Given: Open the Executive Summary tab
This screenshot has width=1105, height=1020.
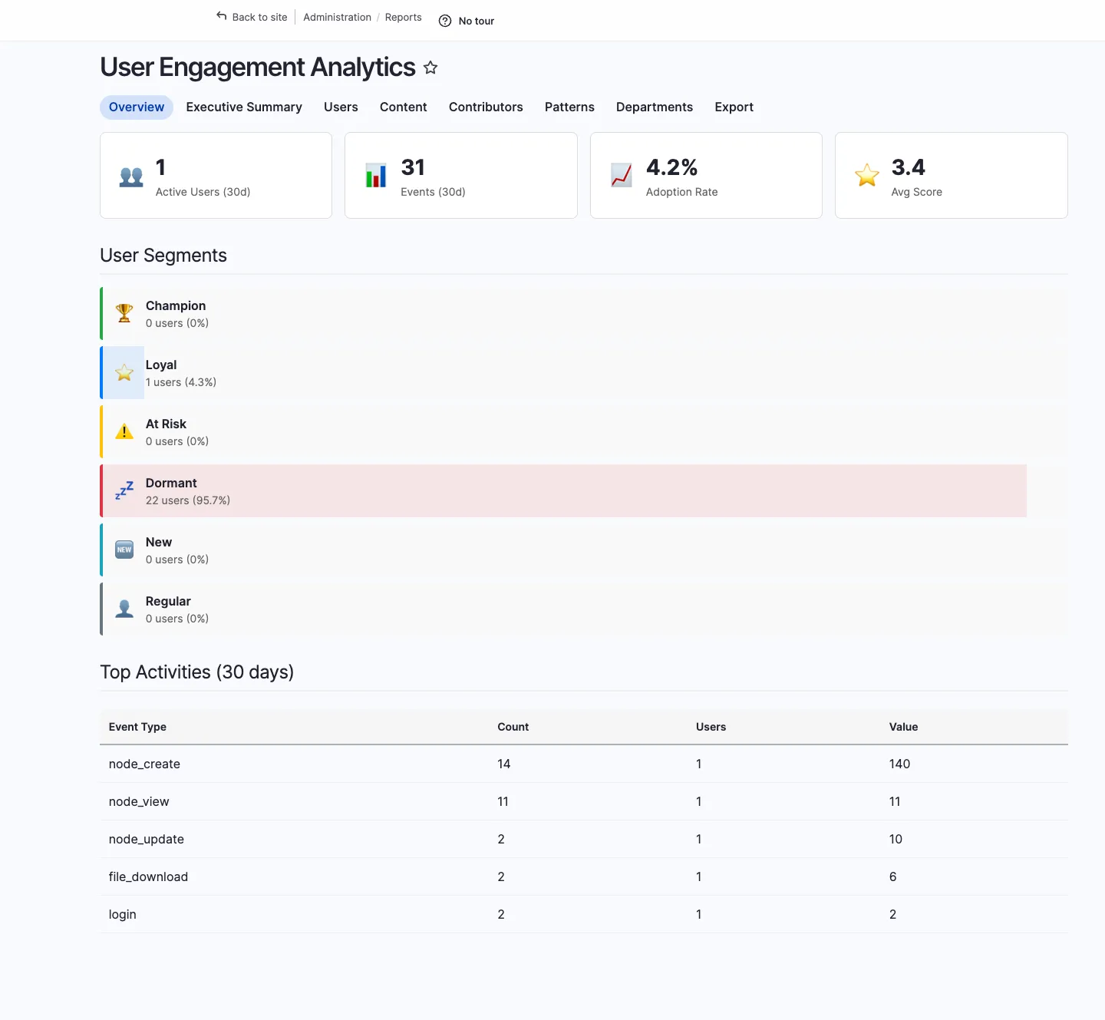Looking at the screenshot, I should (x=244, y=107).
